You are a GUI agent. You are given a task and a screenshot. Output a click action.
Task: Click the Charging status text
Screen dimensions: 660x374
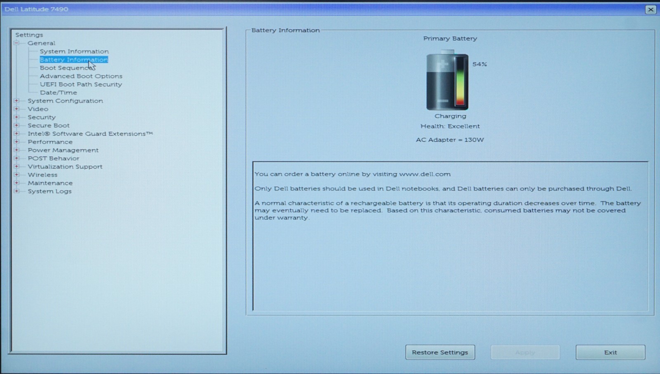coord(450,116)
